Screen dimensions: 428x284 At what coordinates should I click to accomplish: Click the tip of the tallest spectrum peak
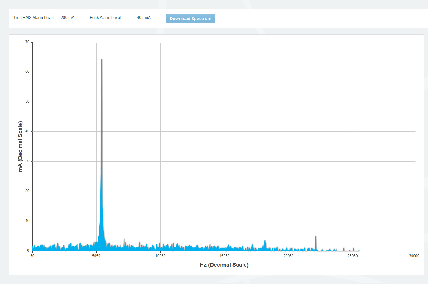tap(102, 60)
